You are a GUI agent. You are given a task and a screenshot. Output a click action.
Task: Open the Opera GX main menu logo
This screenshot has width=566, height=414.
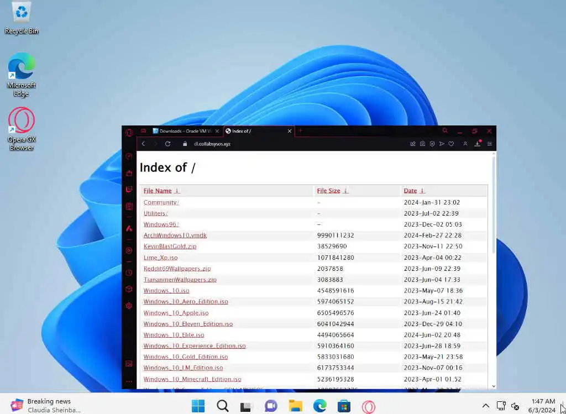click(x=129, y=133)
